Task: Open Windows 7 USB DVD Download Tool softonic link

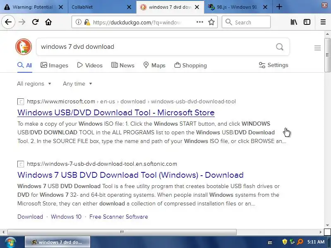Action: (x=130, y=175)
